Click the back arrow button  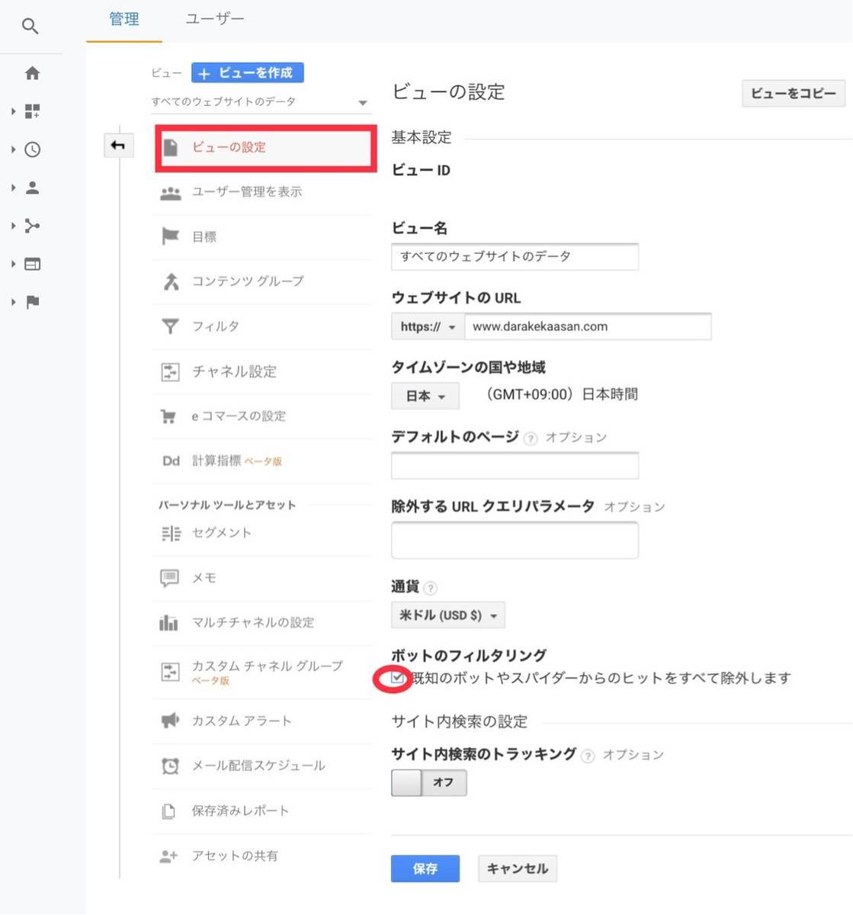pos(119,145)
